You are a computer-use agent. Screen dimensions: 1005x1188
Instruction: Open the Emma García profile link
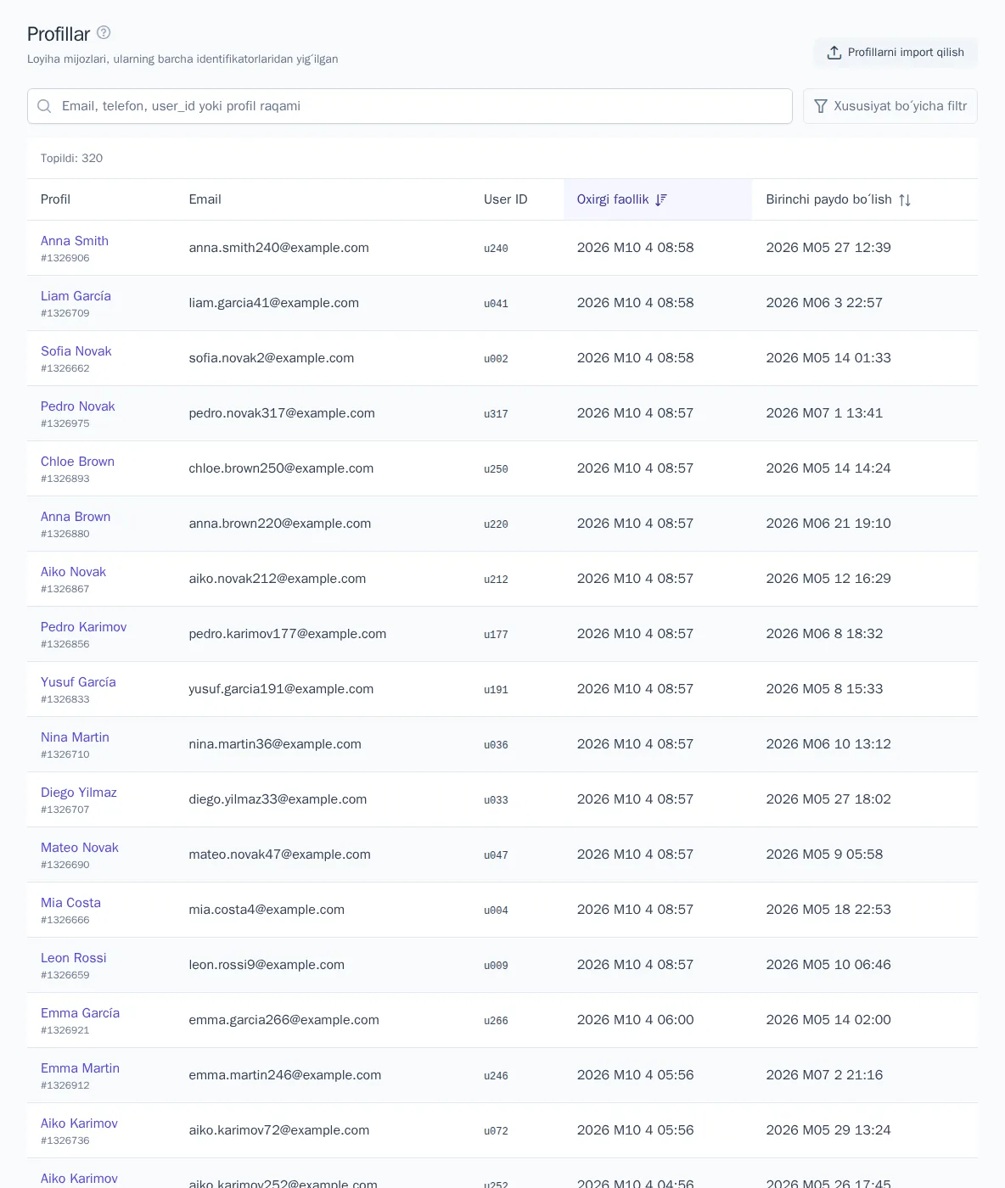pos(80,1013)
